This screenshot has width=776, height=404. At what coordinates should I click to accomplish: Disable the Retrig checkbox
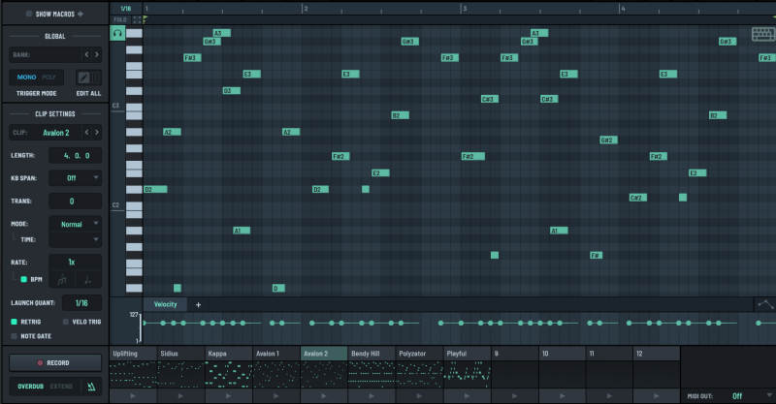15,321
